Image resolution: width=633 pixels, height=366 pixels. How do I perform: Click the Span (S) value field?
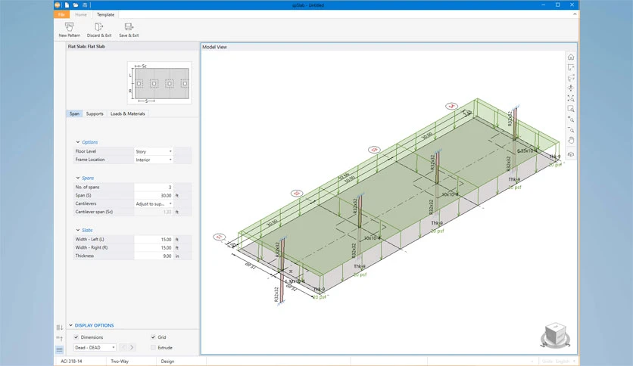point(154,196)
